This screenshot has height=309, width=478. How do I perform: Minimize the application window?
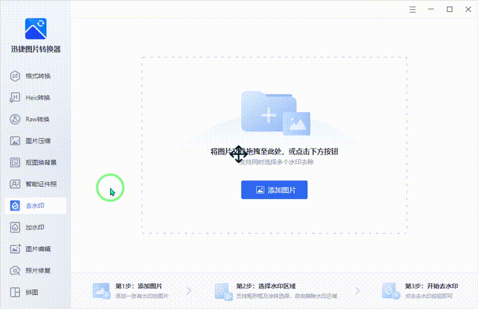coord(431,9)
